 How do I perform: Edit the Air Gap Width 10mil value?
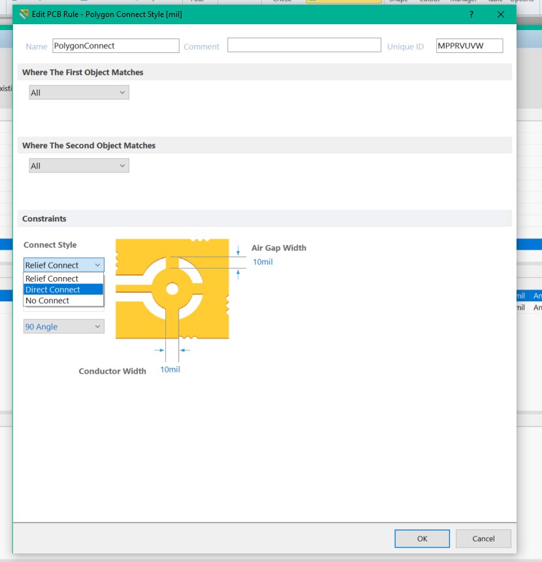(263, 262)
